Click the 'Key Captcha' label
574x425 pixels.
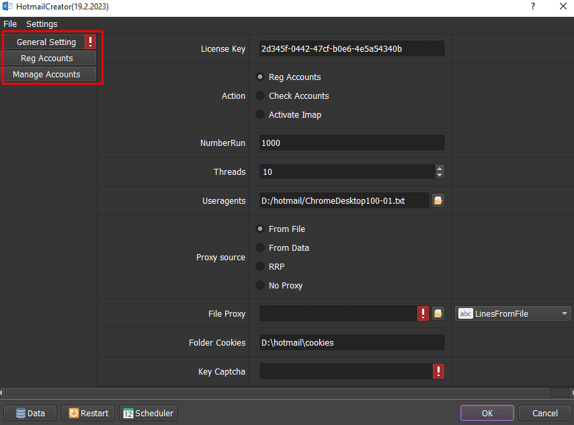point(222,371)
